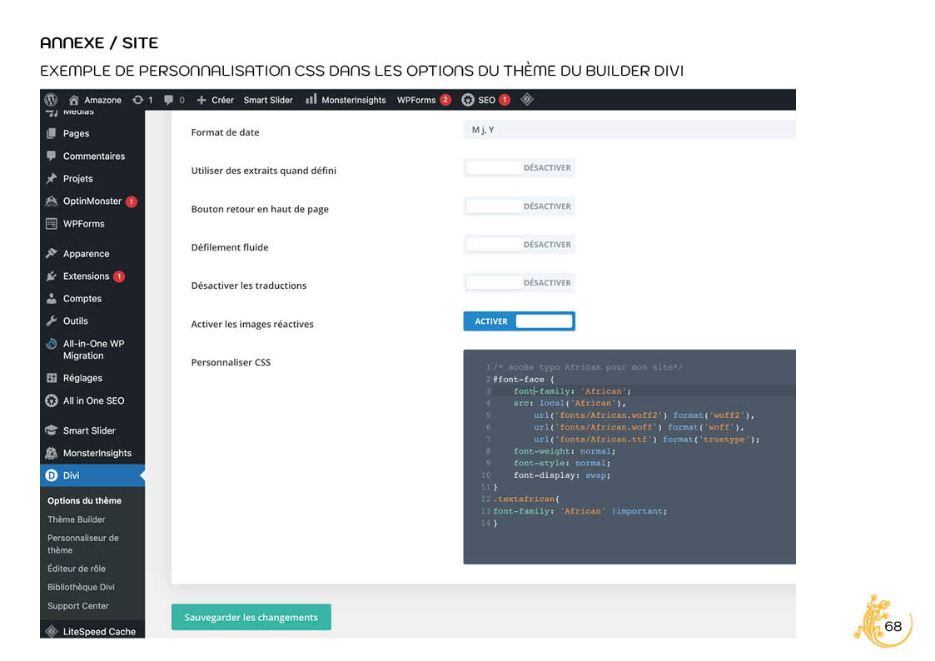Open the updates circular arrows icon
This screenshot has width=935, height=661.
[137, 100]
